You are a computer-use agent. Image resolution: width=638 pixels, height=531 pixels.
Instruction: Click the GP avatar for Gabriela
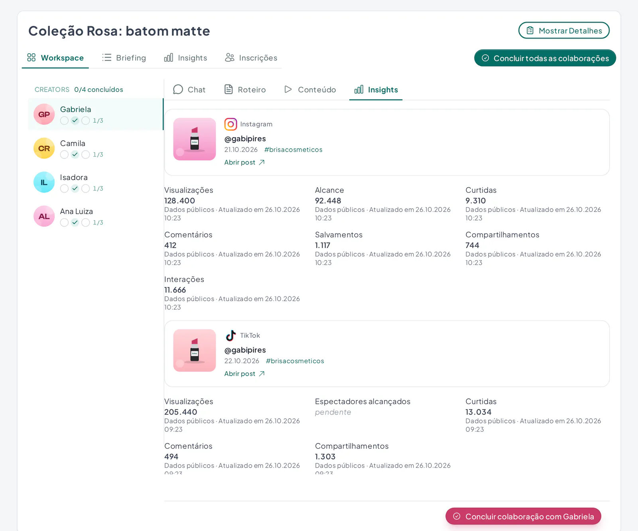click(x=44, y=114)
